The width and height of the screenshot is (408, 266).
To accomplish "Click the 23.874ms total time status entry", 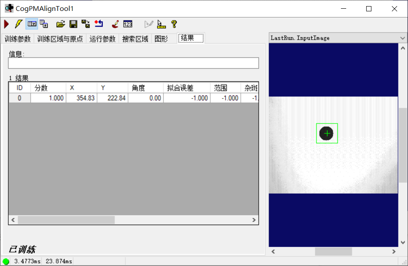I will 59,261.
